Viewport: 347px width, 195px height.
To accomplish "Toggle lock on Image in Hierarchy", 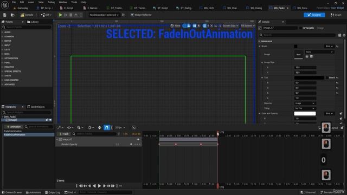I will pos(47,120).
